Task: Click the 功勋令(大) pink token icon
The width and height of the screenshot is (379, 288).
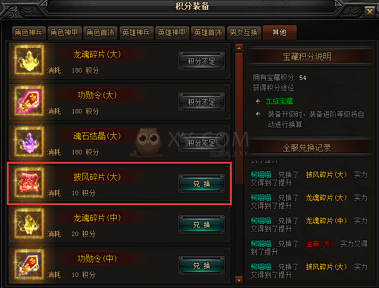Action: coord(29,101)
